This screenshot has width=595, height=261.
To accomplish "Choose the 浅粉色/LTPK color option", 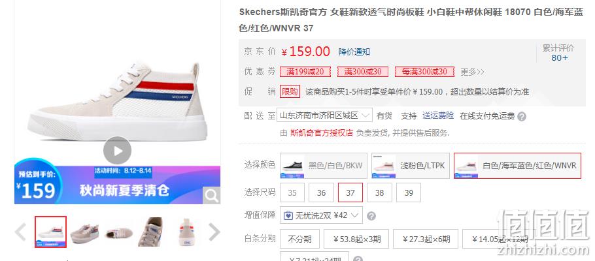I will click(x=411, y=166).
